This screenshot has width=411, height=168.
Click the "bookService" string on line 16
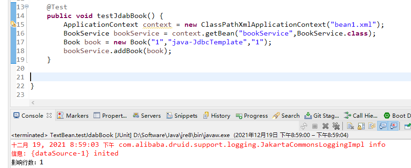tap(266, 33)
